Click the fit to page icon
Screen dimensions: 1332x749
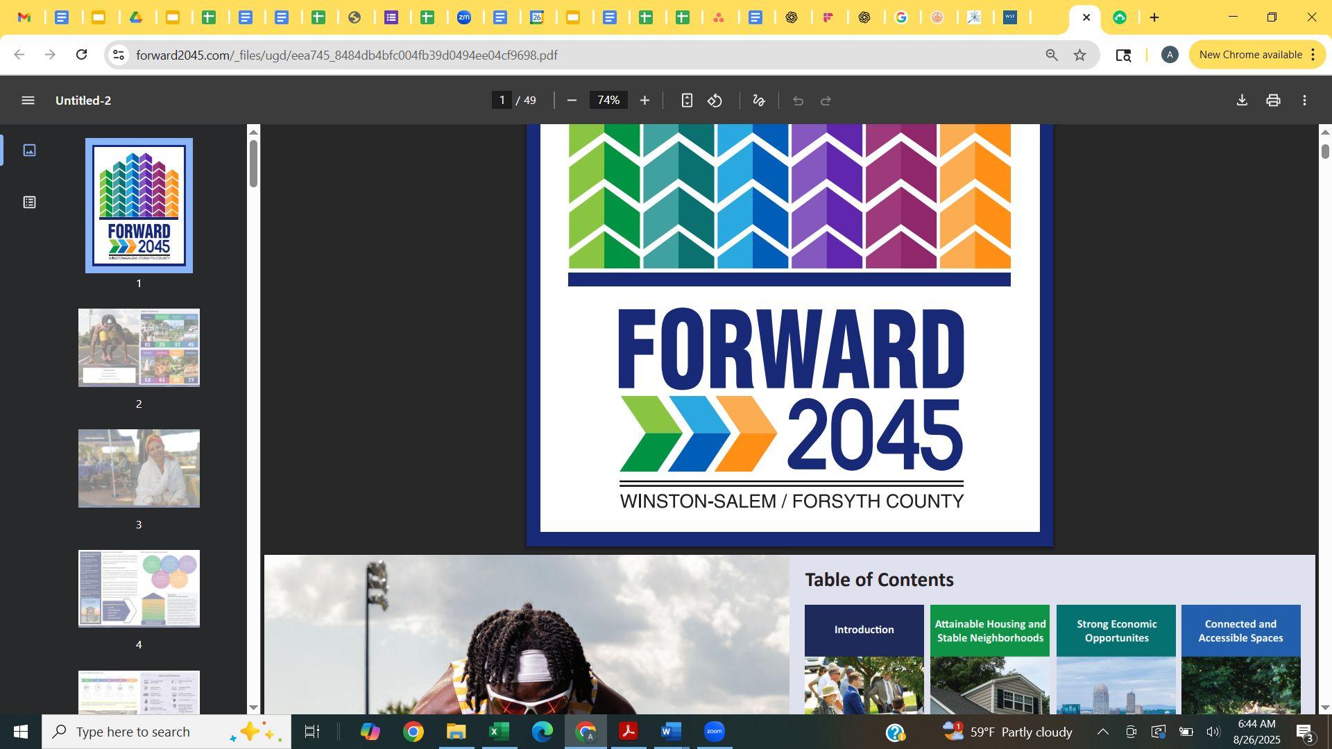686,101
